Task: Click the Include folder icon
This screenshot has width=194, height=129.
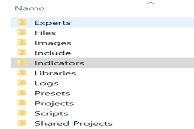Action: (22, 53)
